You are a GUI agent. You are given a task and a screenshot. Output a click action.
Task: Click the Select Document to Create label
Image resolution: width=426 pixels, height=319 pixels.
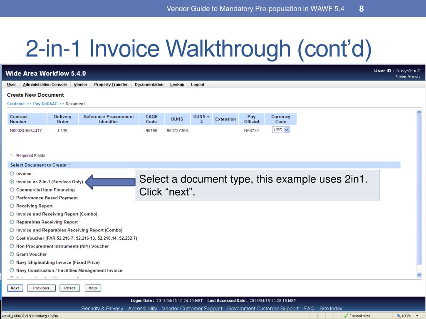(x=40, y=165)
